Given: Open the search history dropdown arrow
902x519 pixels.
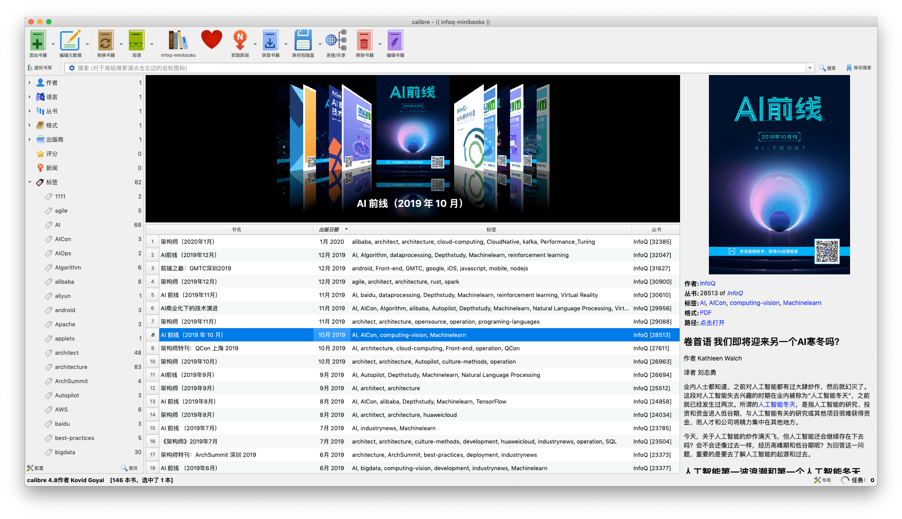Looking at the screenshot, I should pos(810,68).
